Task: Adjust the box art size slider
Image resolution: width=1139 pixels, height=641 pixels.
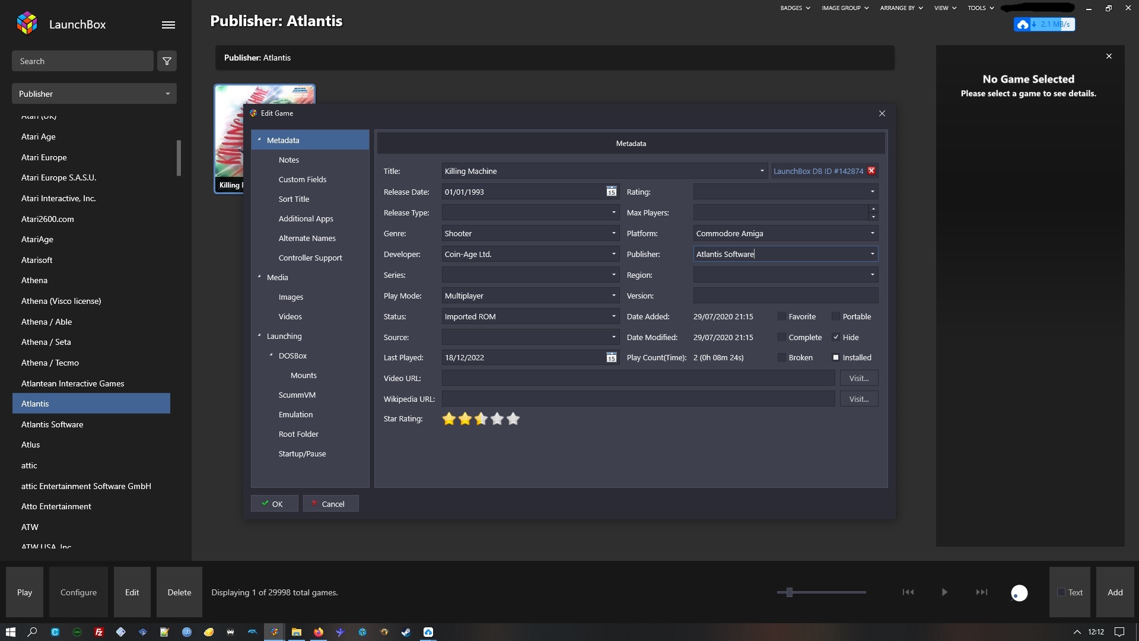Action: 789,592
